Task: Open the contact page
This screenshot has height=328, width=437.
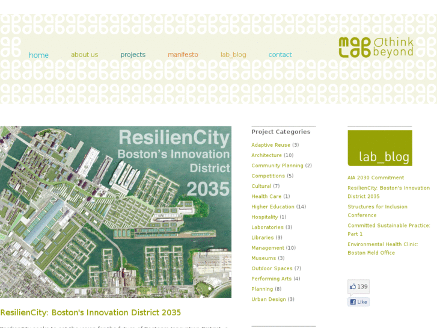Action: pos(280,55)
